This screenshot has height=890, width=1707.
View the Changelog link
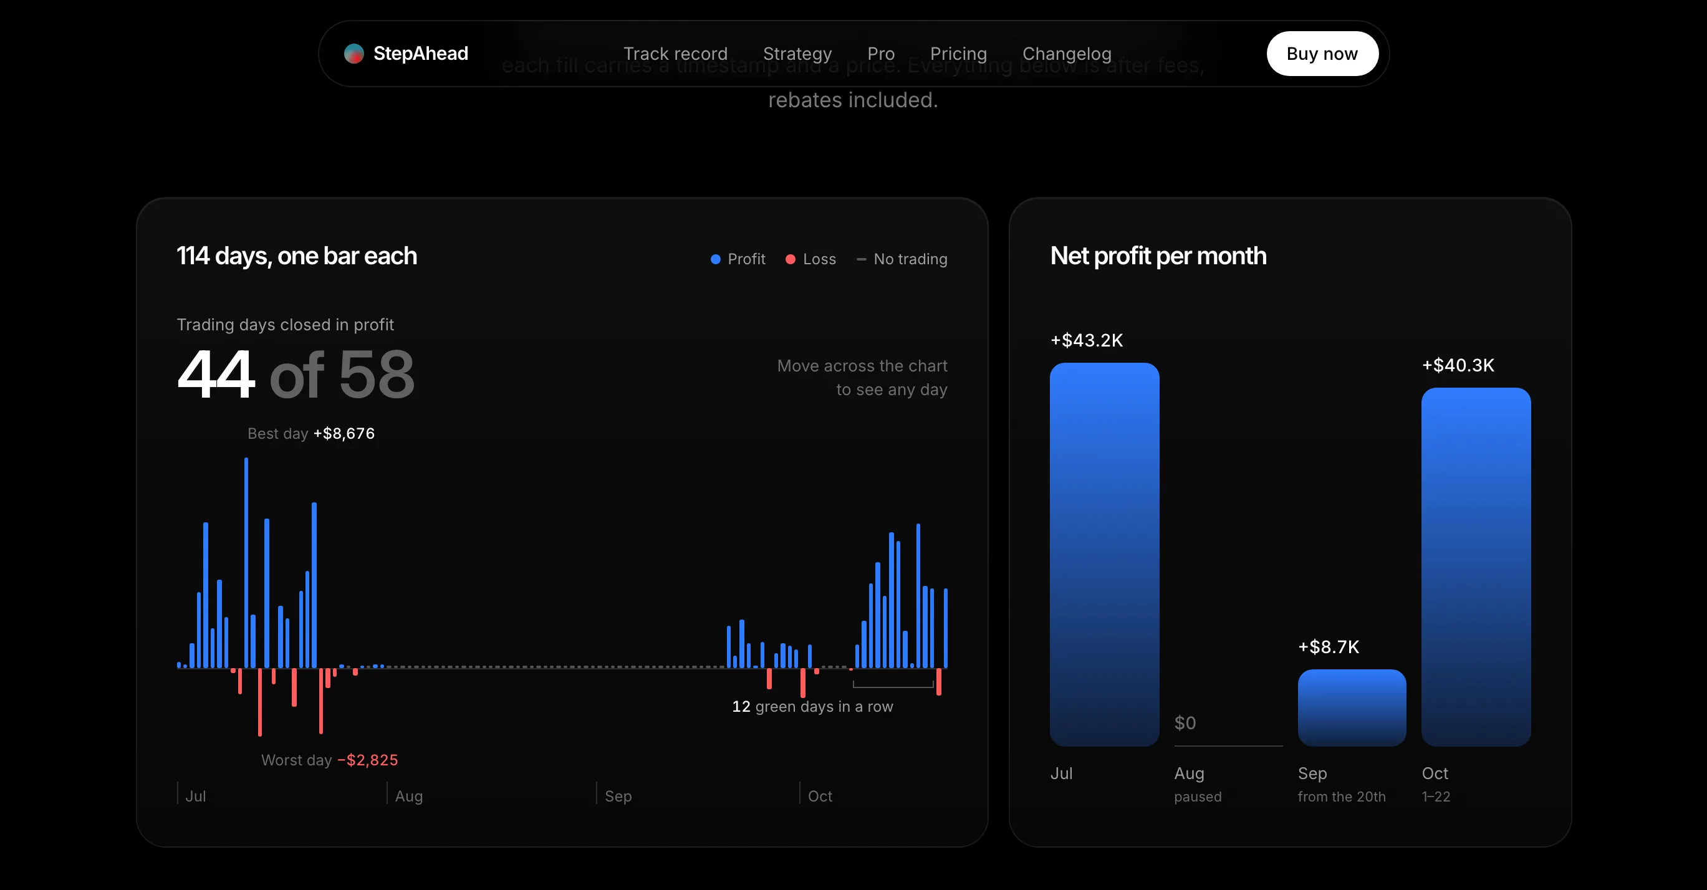1066,54
